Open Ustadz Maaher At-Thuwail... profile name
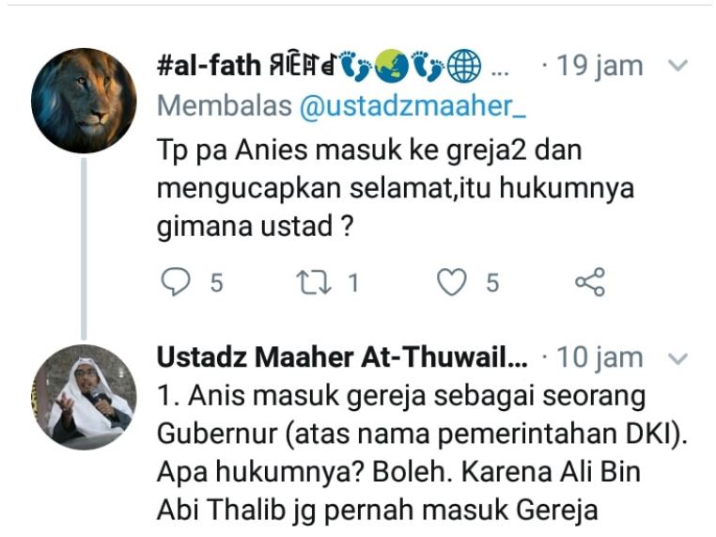 342,357
